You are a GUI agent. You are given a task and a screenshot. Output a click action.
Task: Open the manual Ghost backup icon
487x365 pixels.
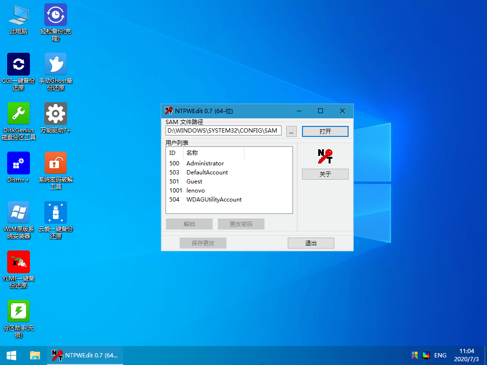[x=56, y=65]
